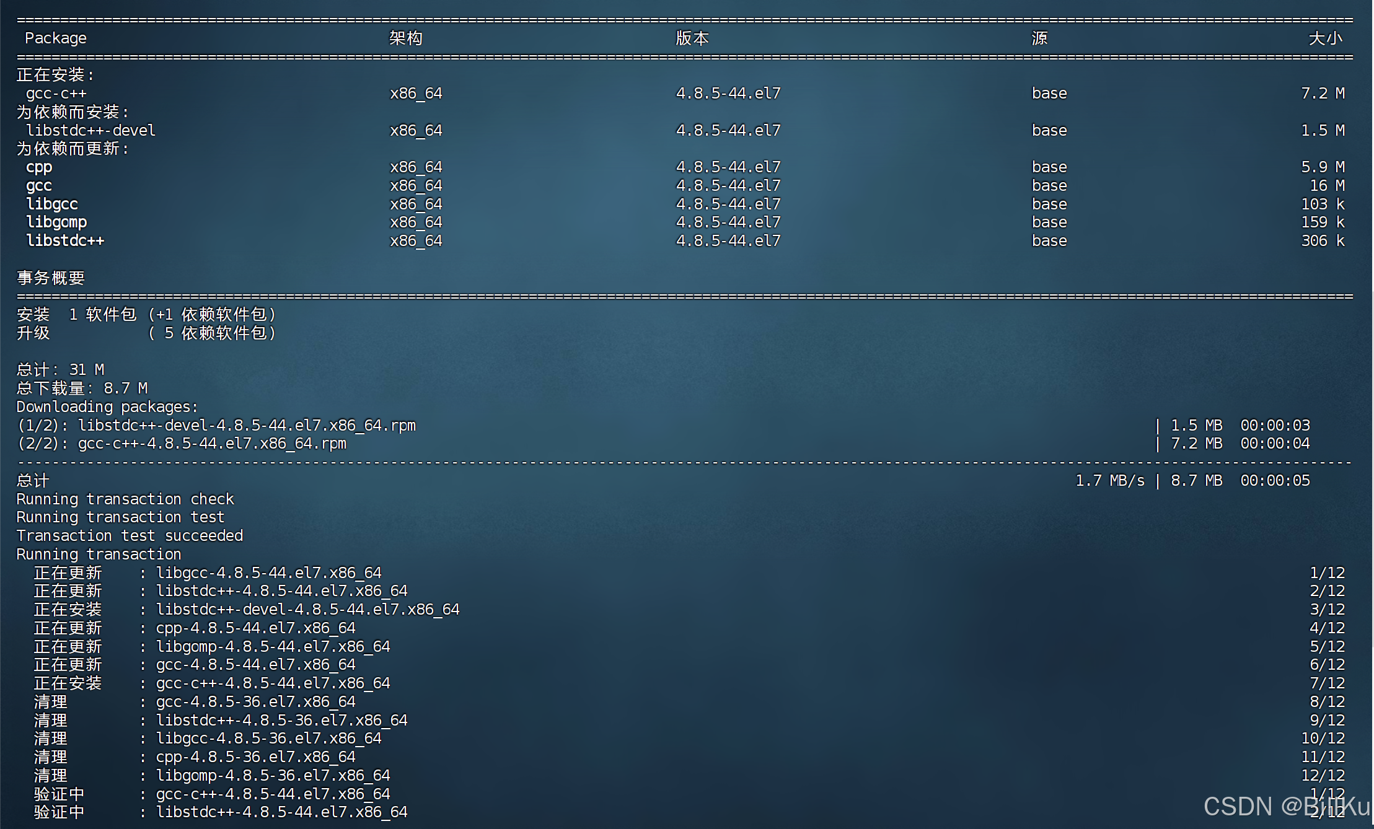Click the '1.5 MB 00:00:03' download stat
The image size is (1374, 829).
click(1240, 426)
